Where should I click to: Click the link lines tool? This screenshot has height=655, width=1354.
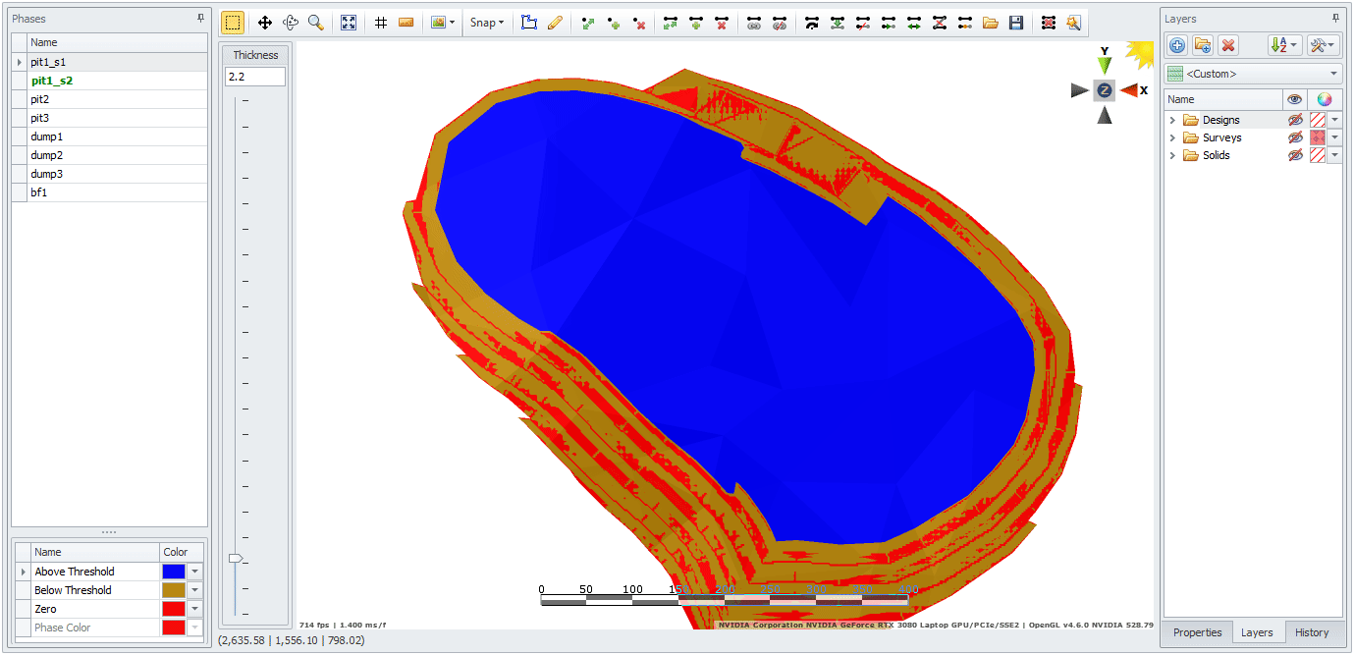coord(754,22)
